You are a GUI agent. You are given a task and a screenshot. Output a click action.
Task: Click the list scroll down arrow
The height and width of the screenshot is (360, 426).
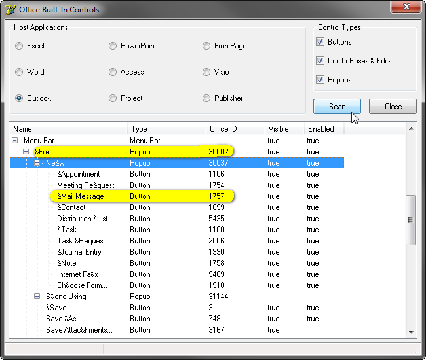click(411, 332)
